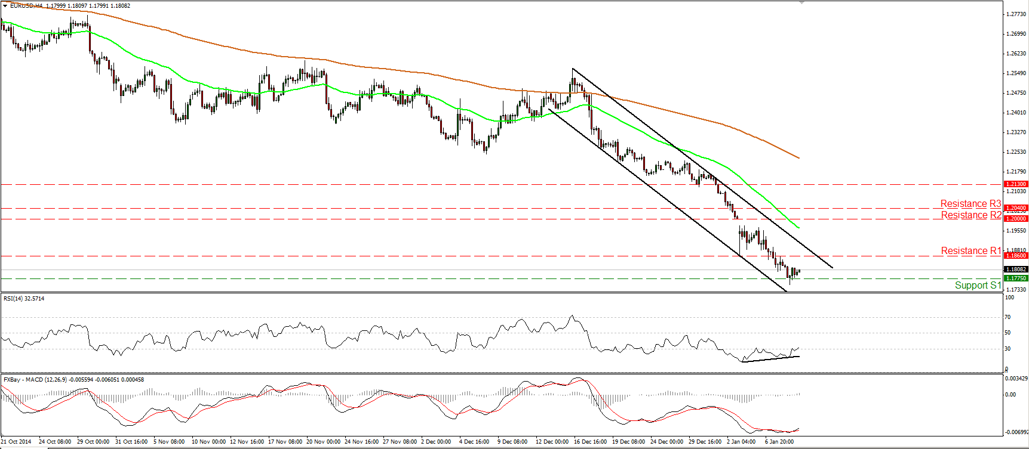Screen dimensions: 1029x449
Task: Click the RSI scale value 50
Action: [x=1008, y=333]
